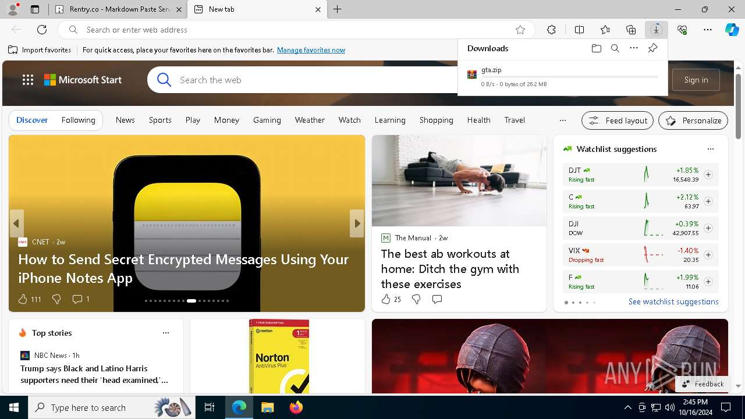Expand more feed categories ellipsis
Viewport: 745px width, 419px height.
(x=562, y=120)
